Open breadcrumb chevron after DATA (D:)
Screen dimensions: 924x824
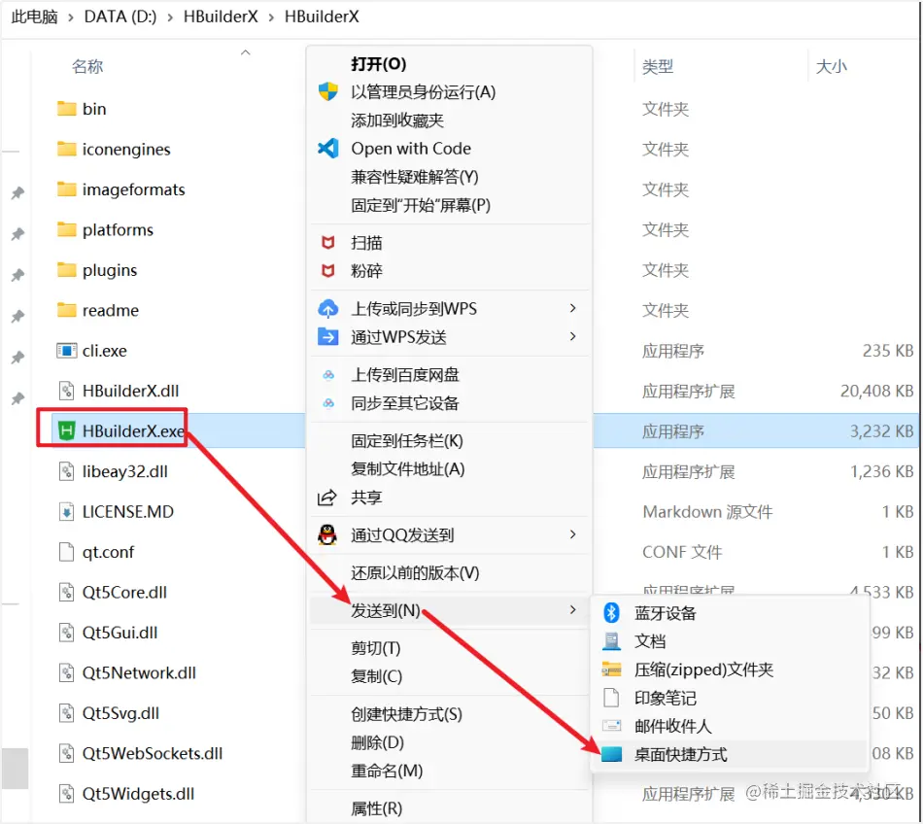point(170,17)
